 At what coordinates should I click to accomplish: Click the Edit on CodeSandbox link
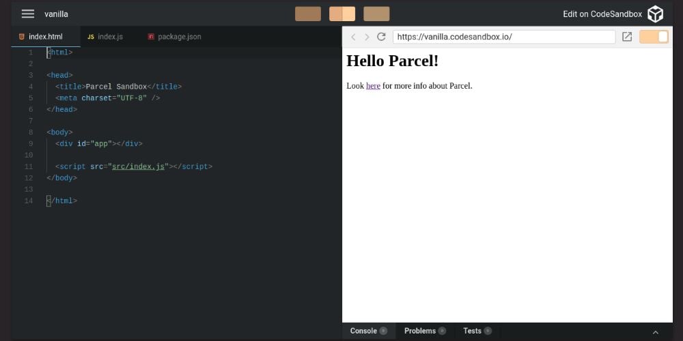pos(602,14)
